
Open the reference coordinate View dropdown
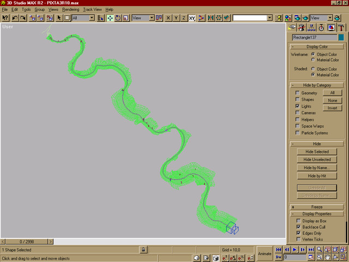(152, 18)
